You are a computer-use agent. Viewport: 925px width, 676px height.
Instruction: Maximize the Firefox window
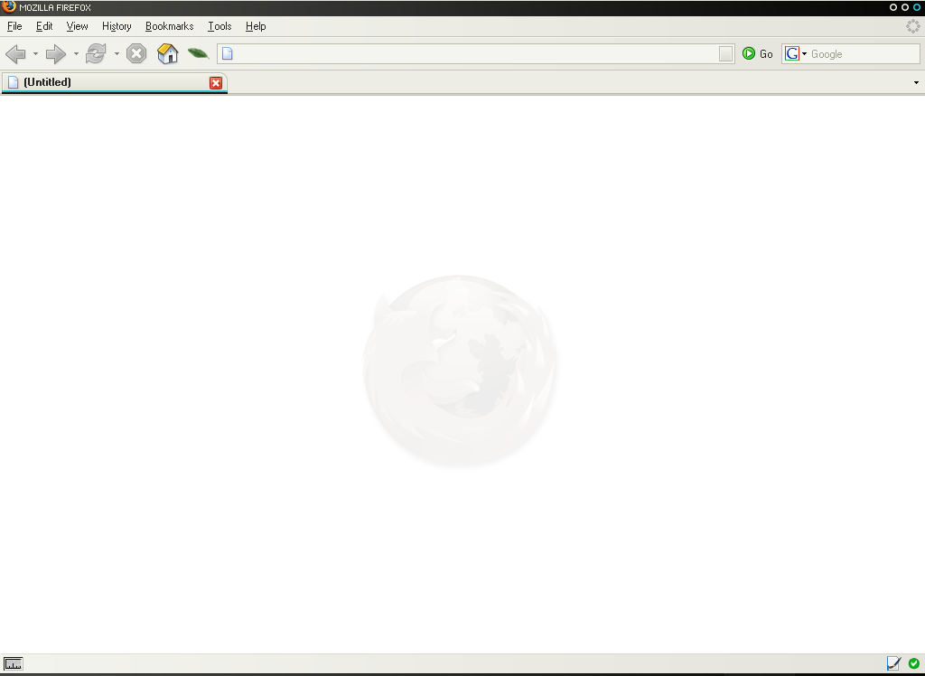click(x=905, y=7)
